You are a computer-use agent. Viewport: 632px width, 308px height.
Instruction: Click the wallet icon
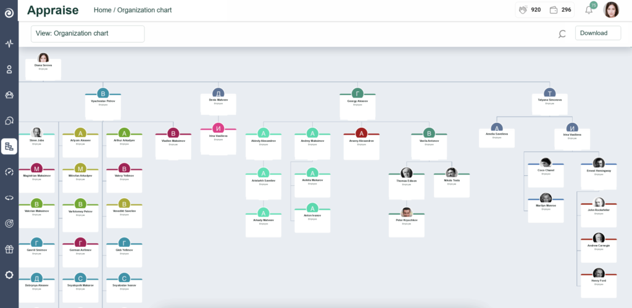tap(554, 10)
